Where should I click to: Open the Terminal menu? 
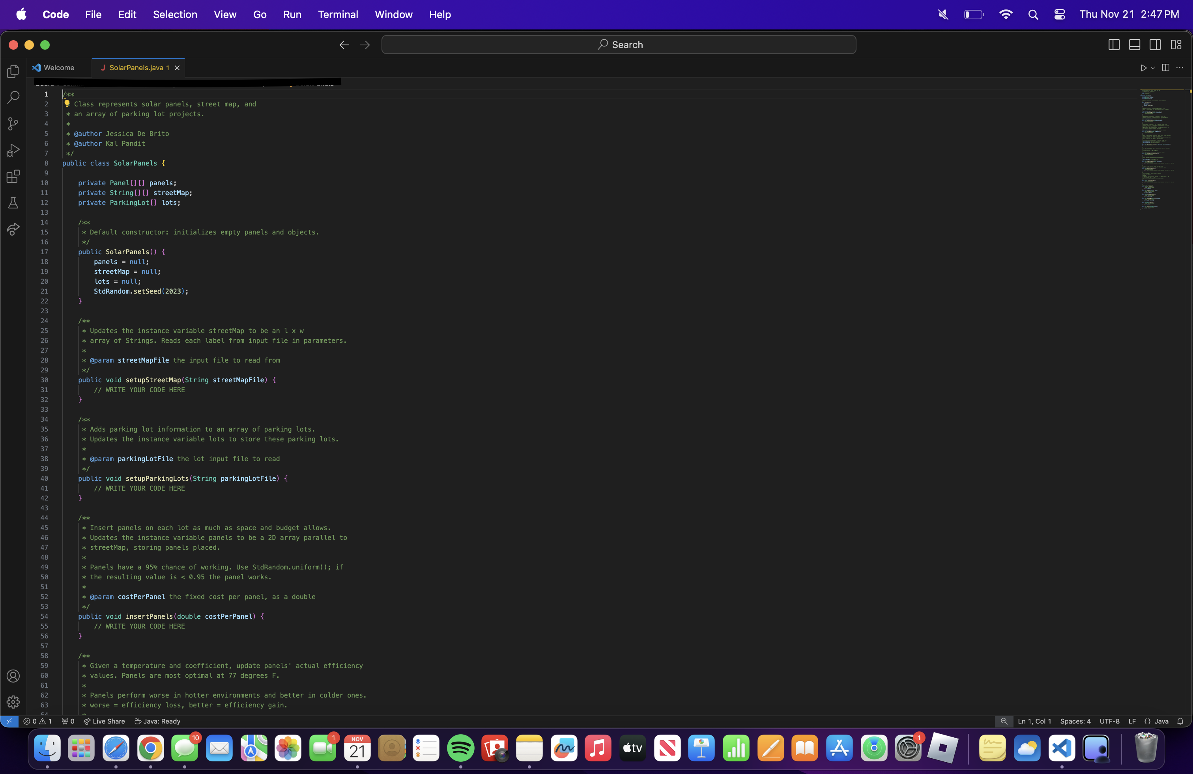(338, 15)
